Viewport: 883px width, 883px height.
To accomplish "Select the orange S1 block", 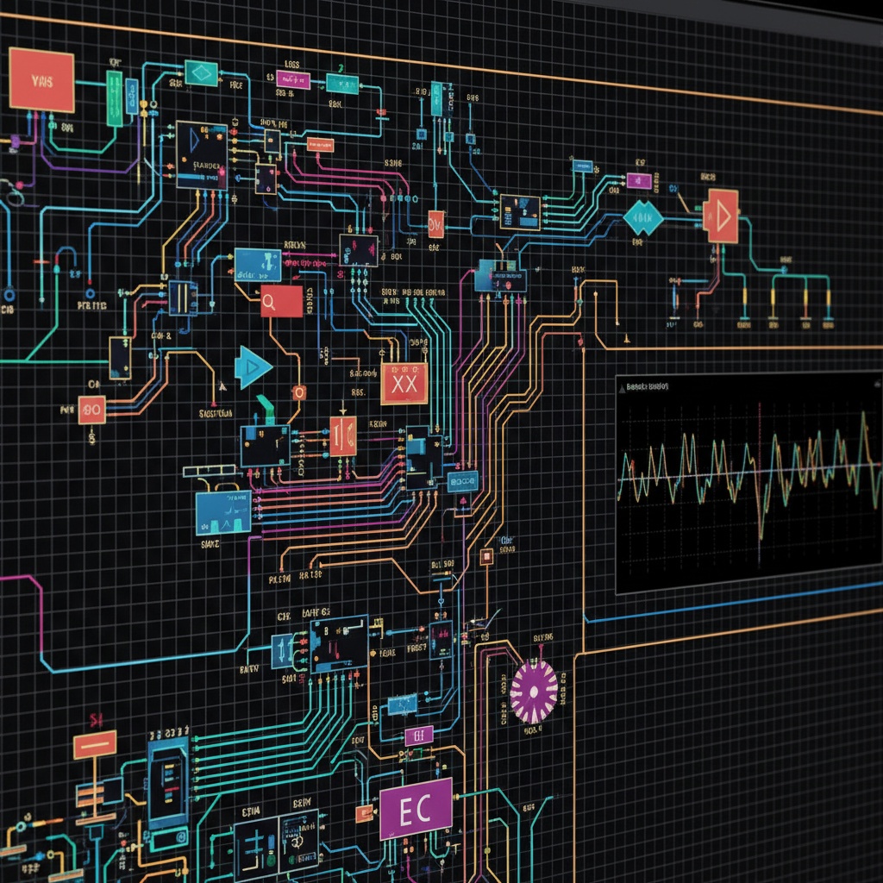I will pos(95,743).
